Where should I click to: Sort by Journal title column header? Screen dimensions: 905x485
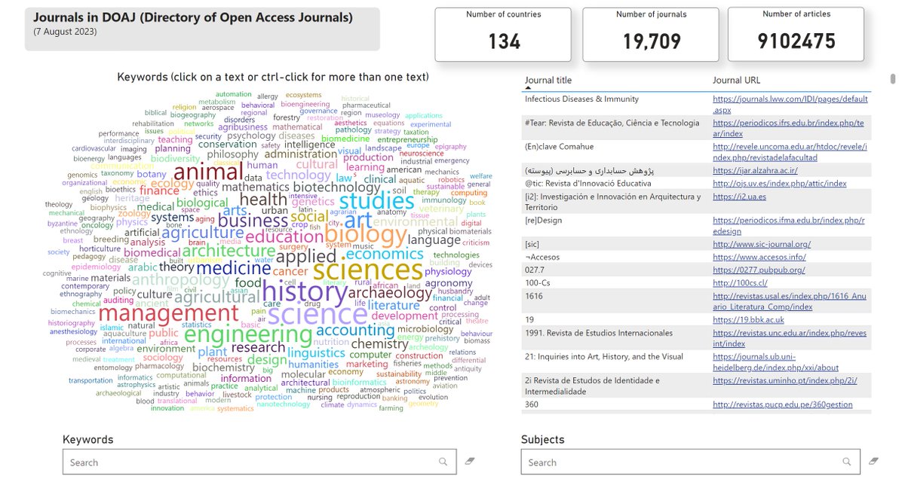point(548,80)
